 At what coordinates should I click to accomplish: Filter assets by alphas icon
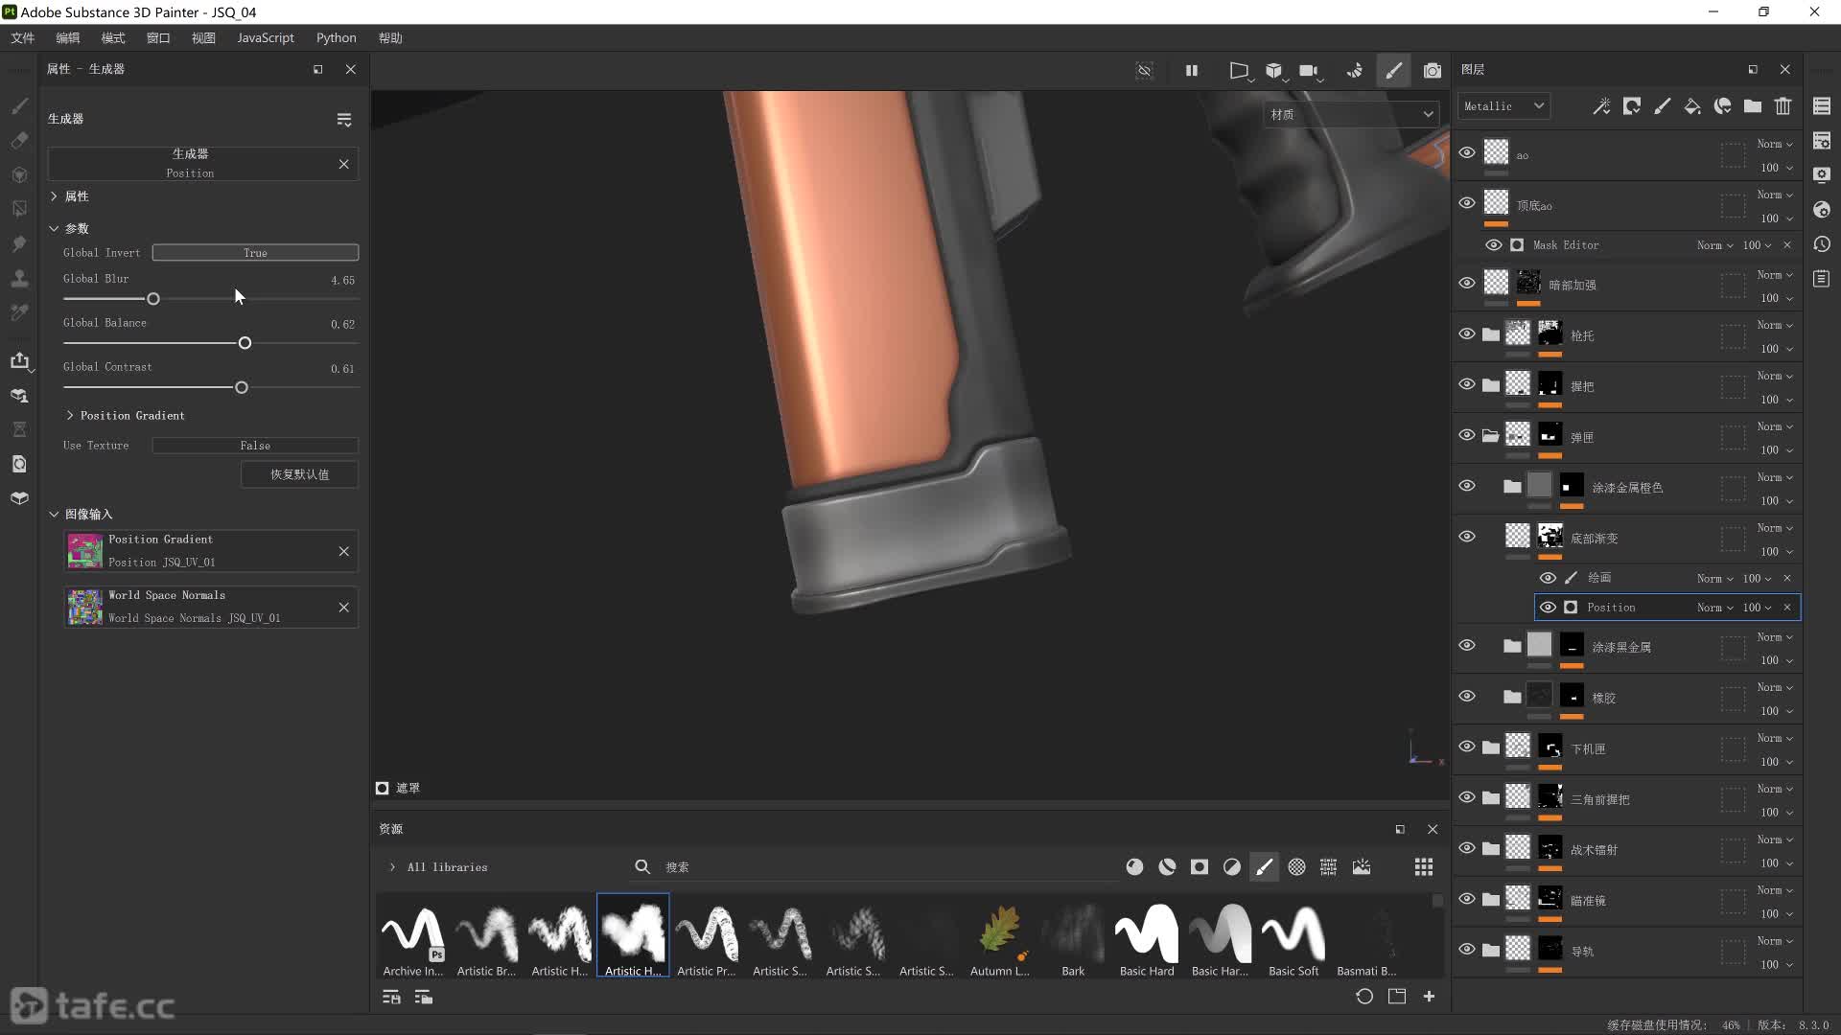coord(1296,867)
